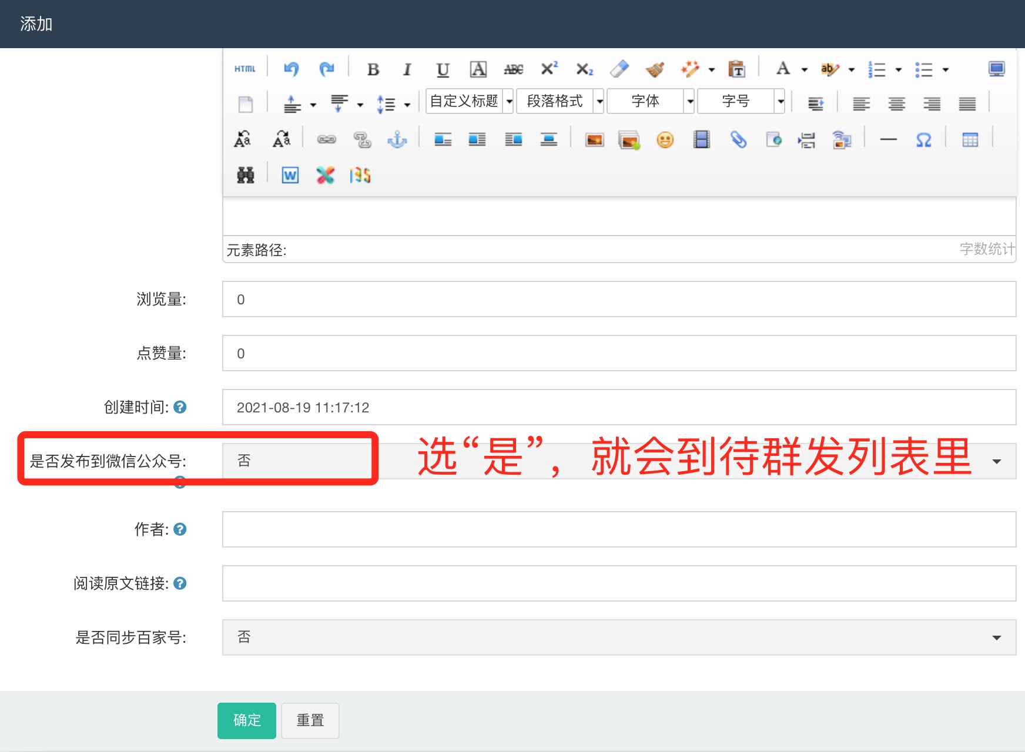Click the Word document import icon
This screenshot has height=752, width=1025.
[290, 175]
